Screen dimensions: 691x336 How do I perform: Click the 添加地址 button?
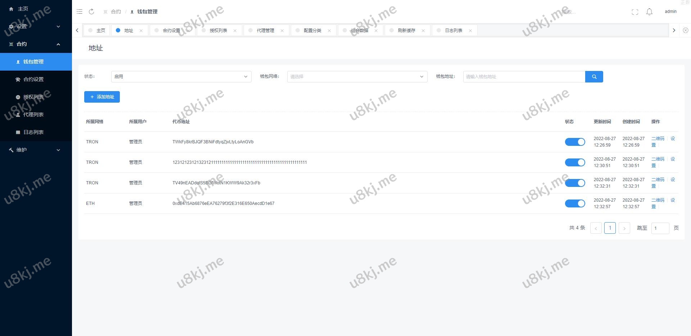(102, 97)
